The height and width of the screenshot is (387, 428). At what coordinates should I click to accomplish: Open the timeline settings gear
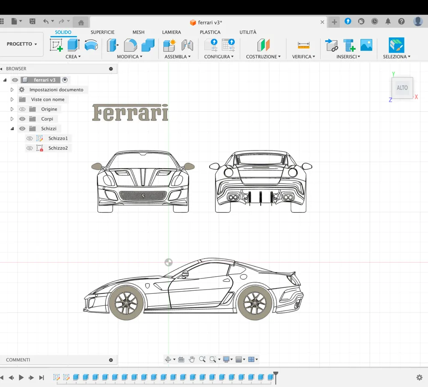coord(419,378)
